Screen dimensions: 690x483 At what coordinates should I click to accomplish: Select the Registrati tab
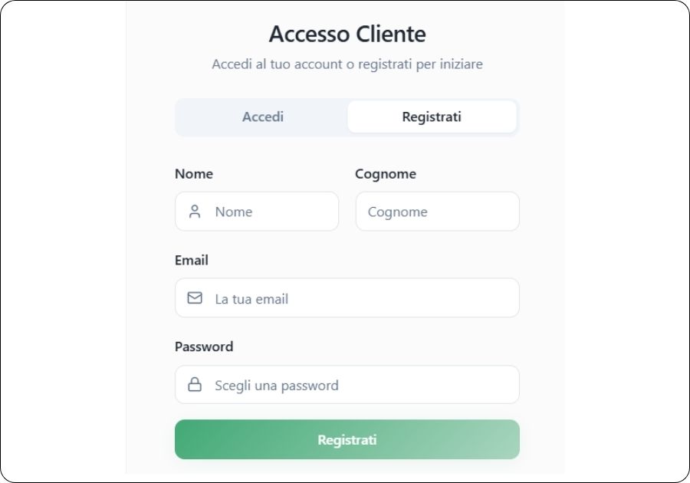coord(432,117)
